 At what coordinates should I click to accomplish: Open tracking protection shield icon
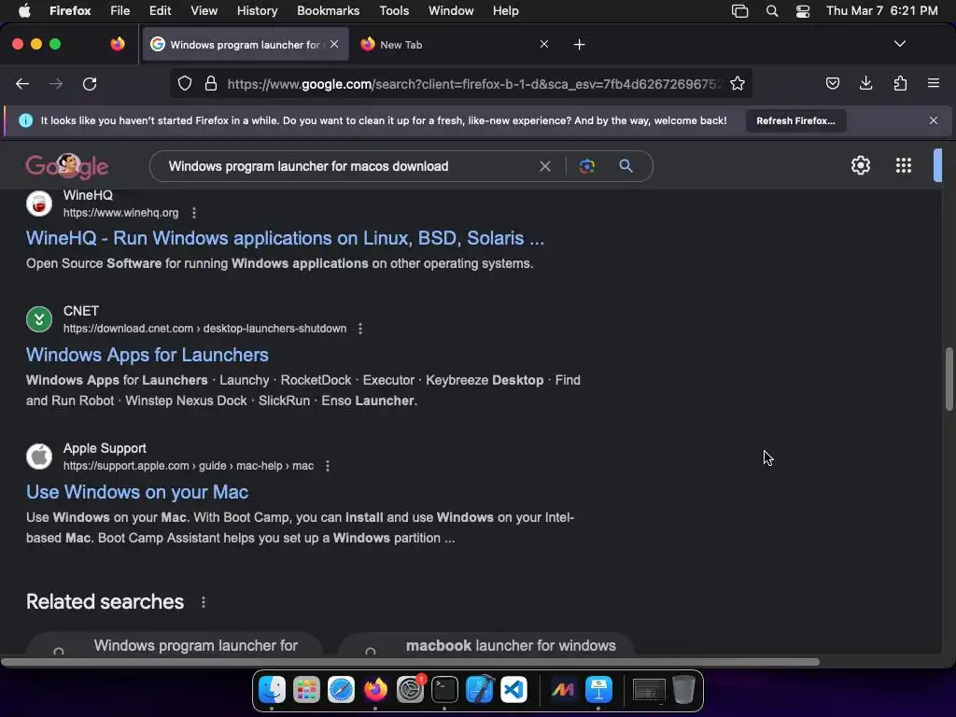coord(185,83)
